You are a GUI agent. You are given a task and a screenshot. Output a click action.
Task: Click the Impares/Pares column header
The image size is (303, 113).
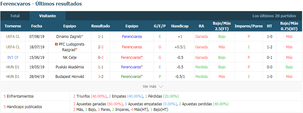point(248,26)
